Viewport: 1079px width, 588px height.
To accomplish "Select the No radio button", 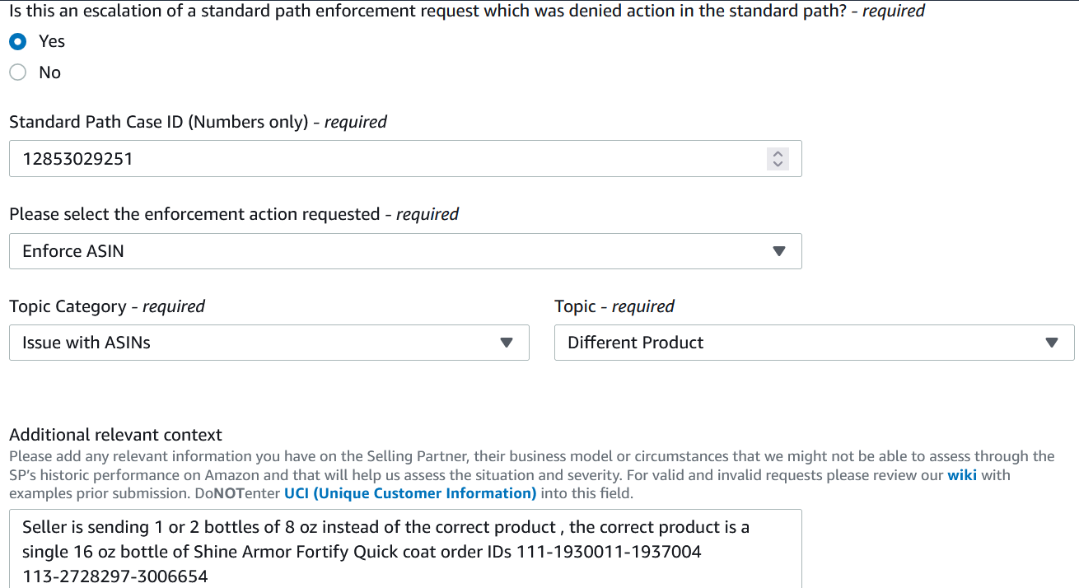I will coord(18,72).
